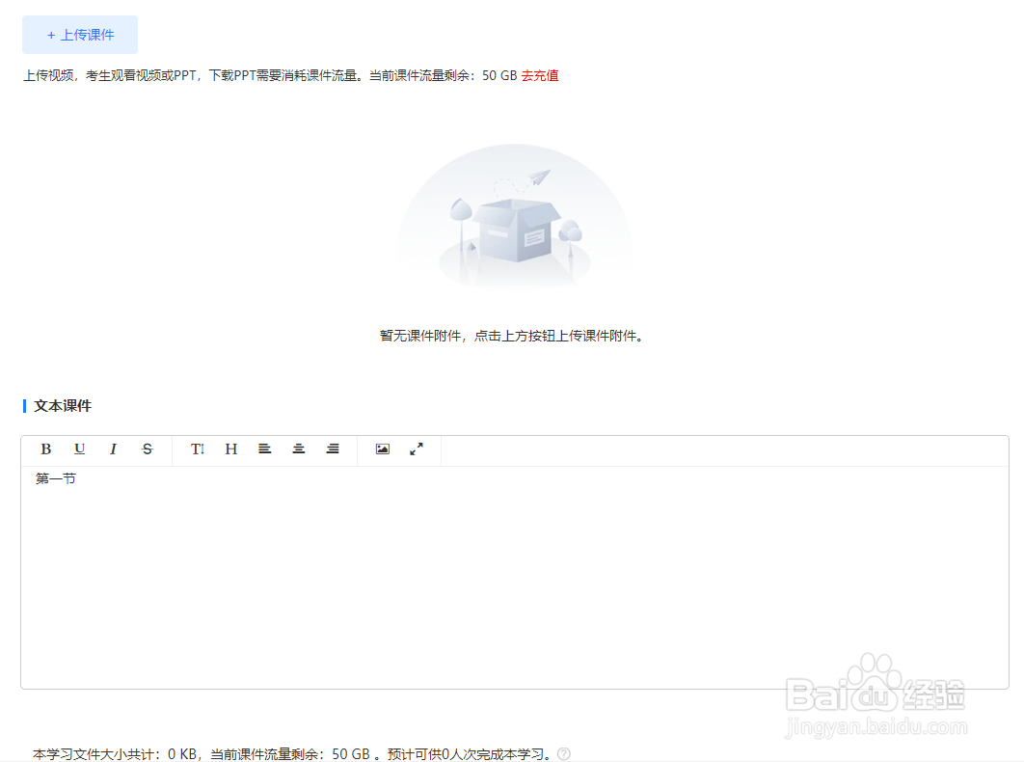Open the 去充值 recharge link
1024x762 pixels.
(539, 74)
